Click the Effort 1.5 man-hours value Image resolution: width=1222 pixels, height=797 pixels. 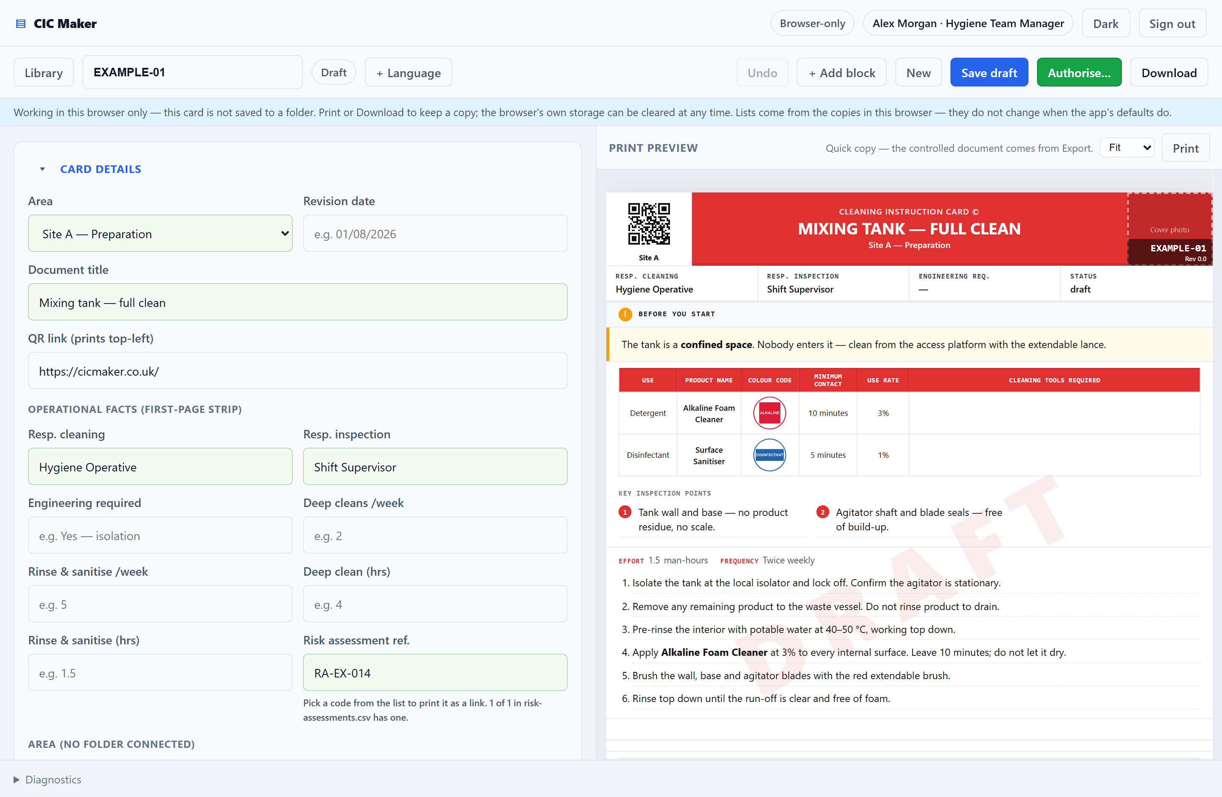point(678,560)
